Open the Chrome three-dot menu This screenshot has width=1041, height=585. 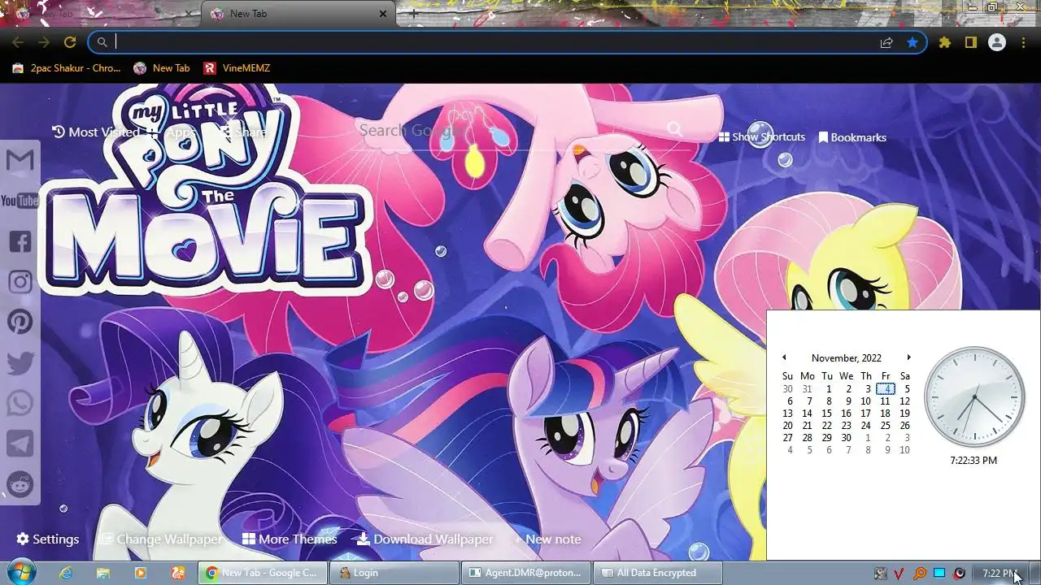click(x=1023, y=42)
